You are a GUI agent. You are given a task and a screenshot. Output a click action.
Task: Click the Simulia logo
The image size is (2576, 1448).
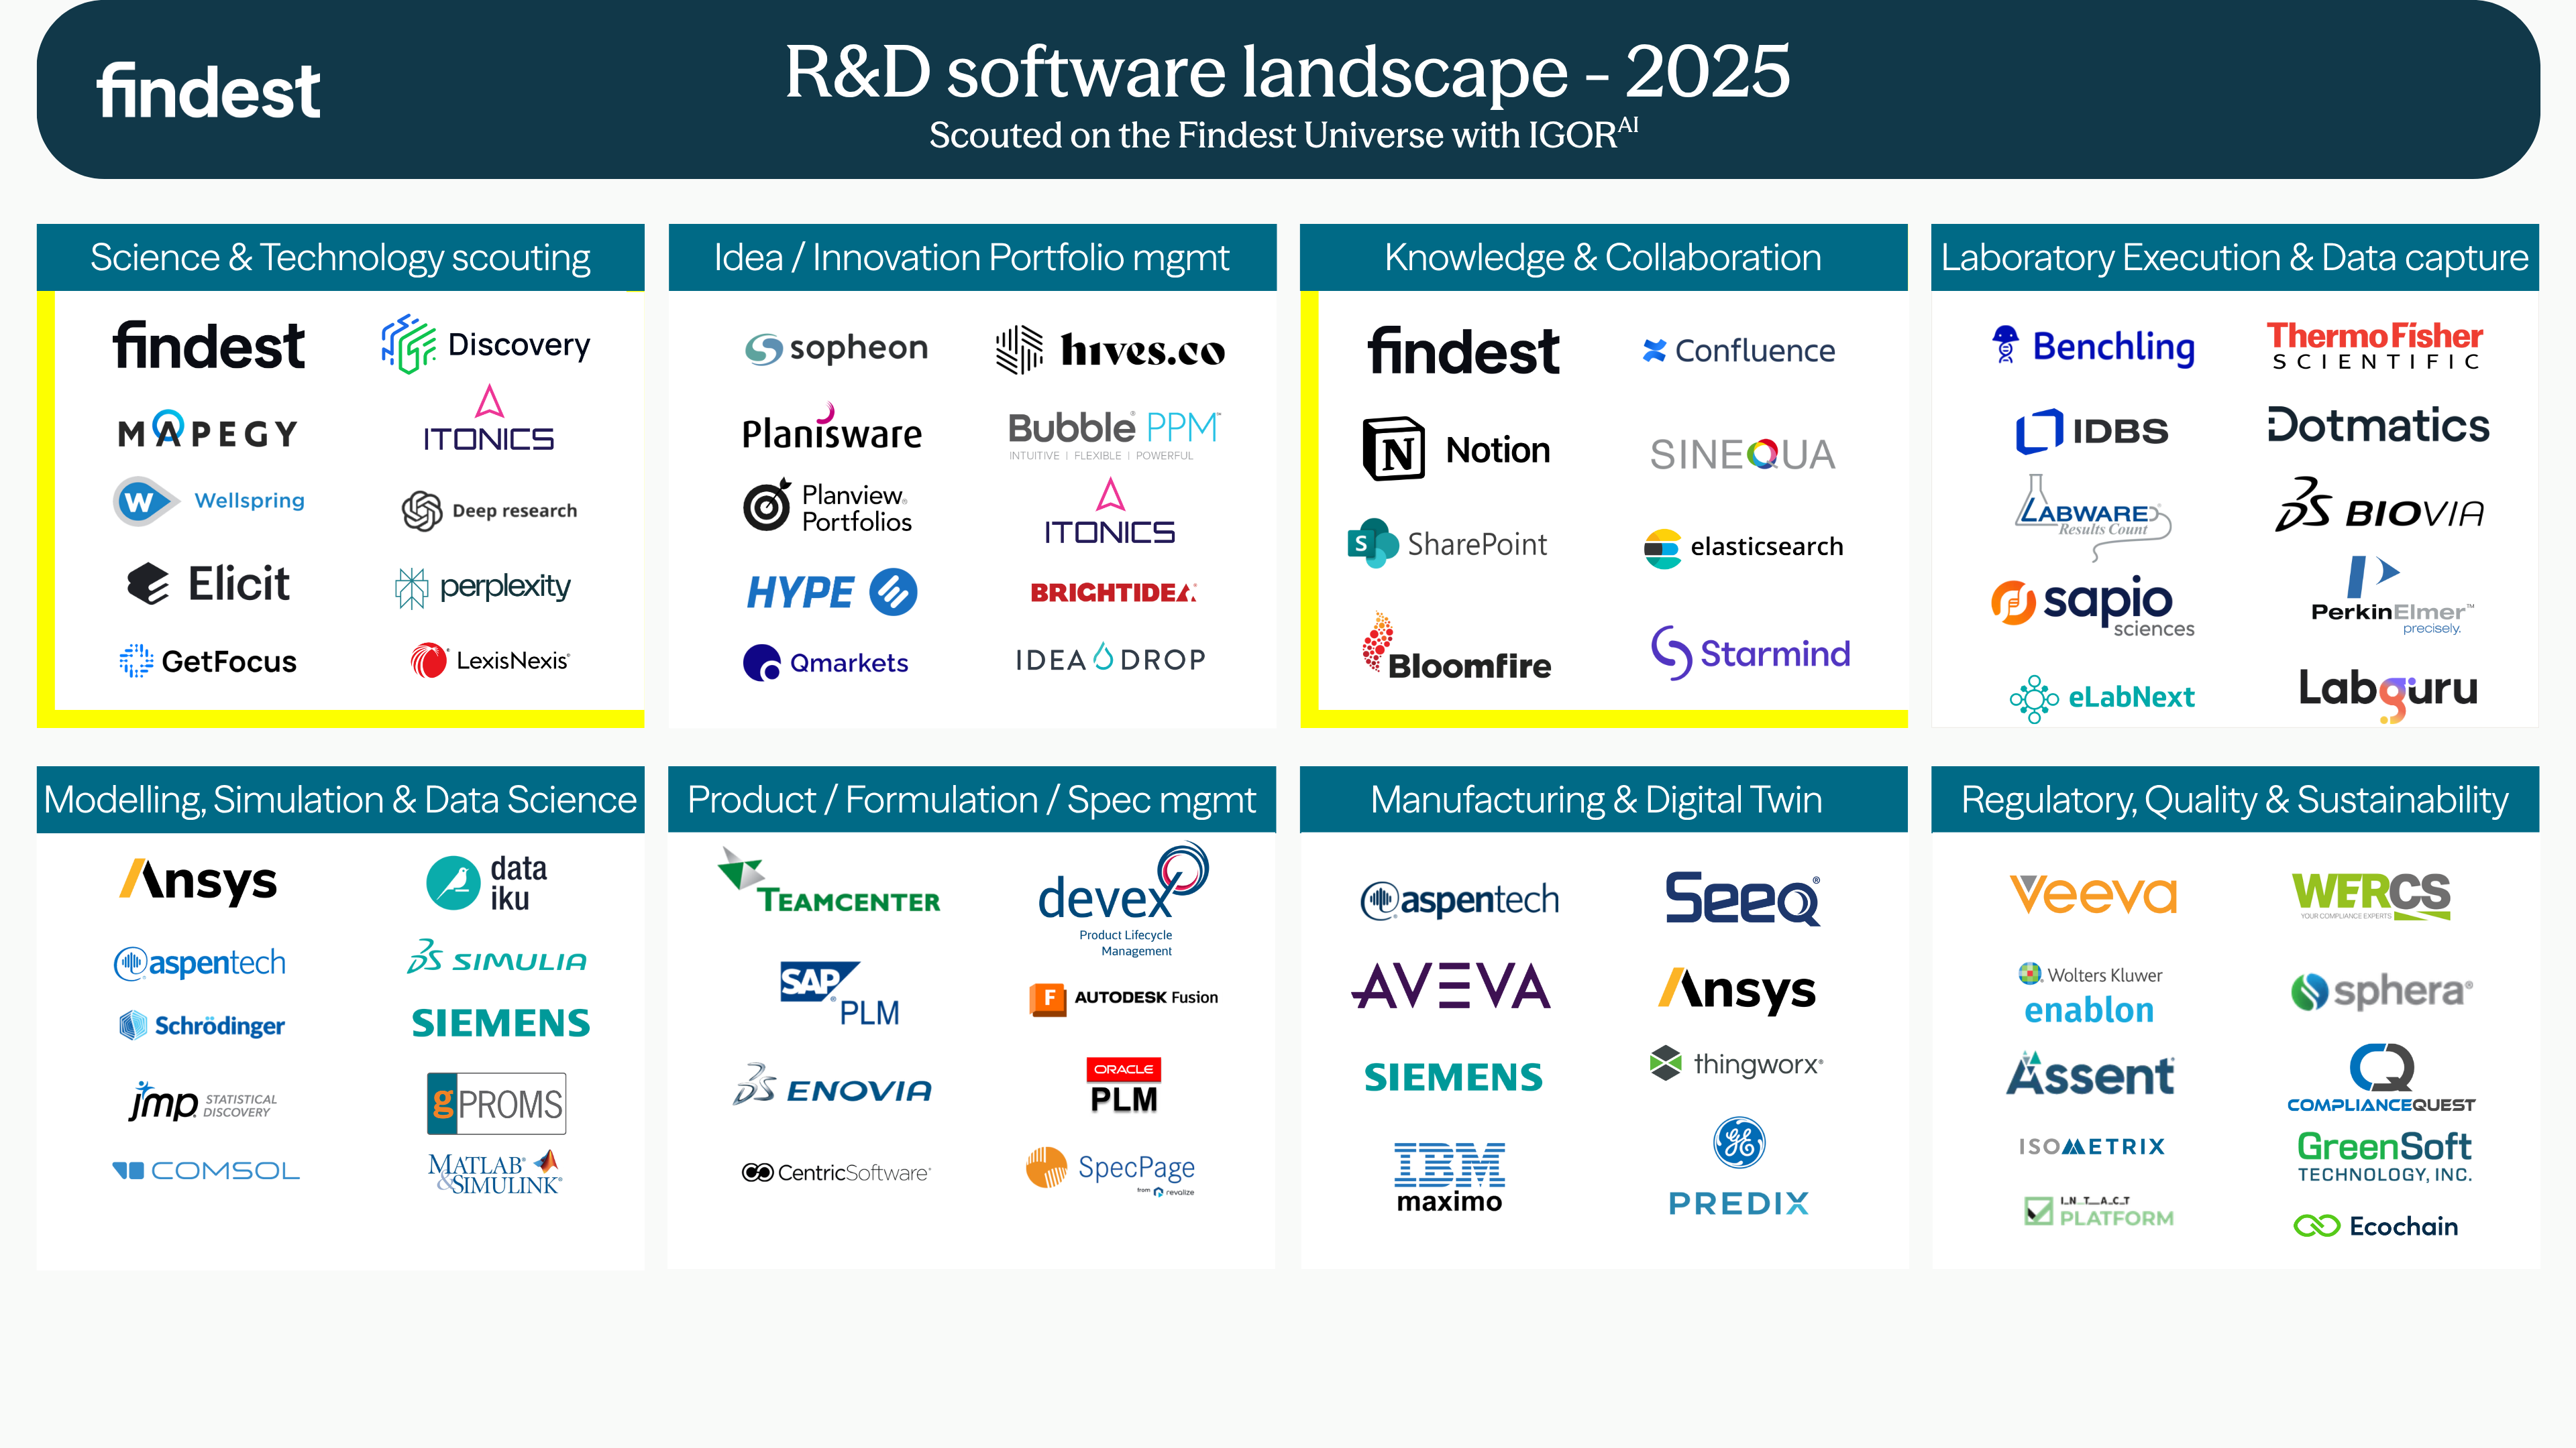[497, 957]
